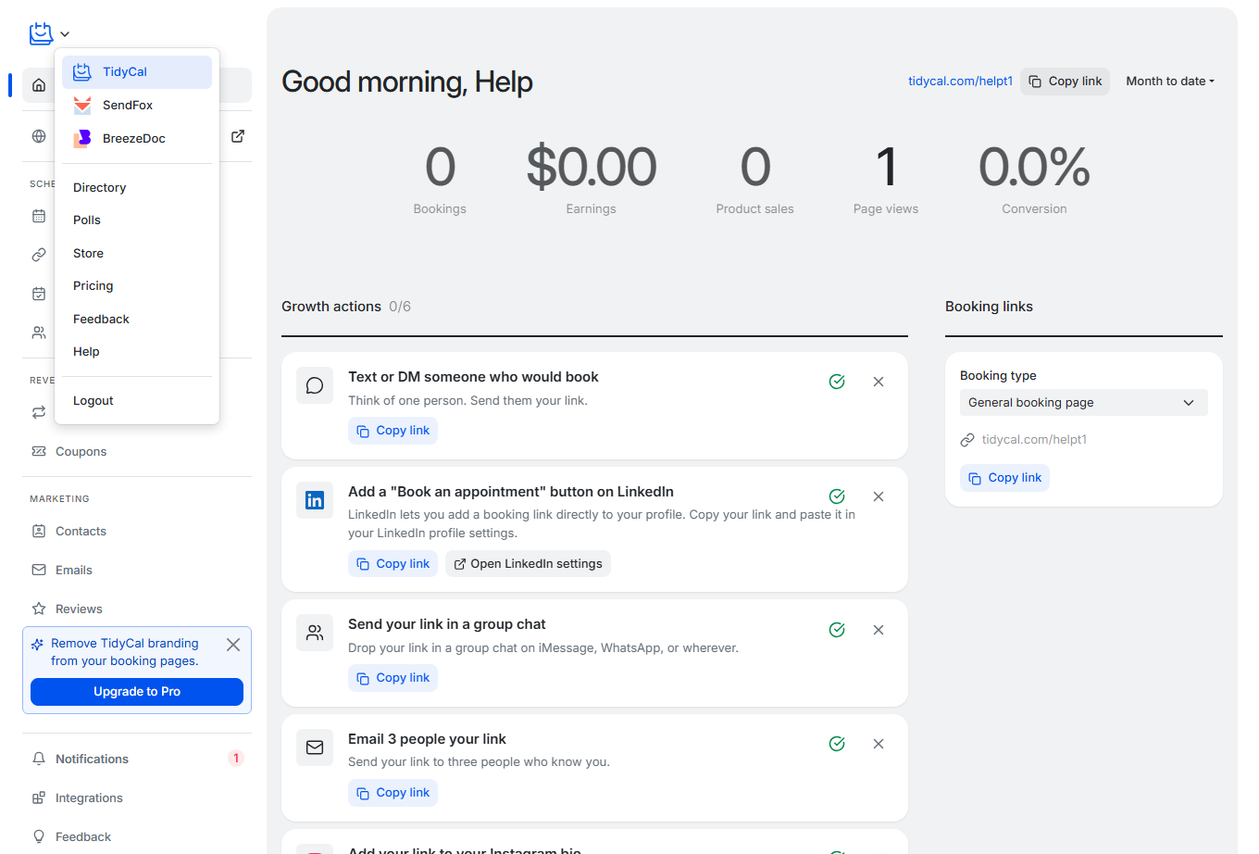Image resolution: width=1259 pixels, height=854 pixels.
Task: Dismiss the Text or DM someone card
Action: point(879,382)
